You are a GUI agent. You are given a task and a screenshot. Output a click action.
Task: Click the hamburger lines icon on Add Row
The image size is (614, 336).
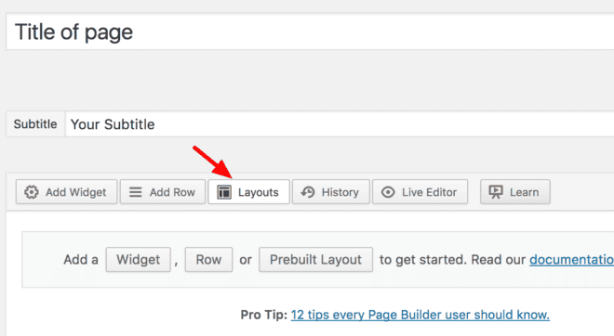point(136,192)
